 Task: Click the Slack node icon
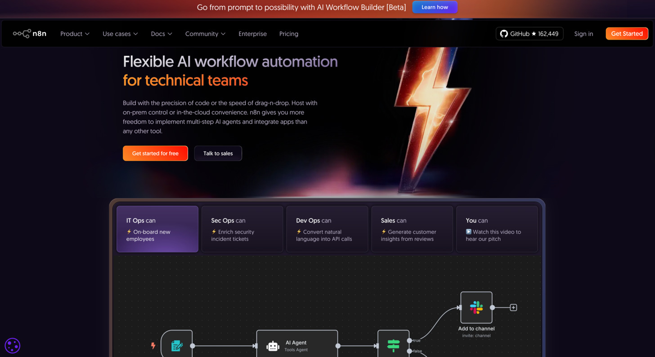[476, 307]
